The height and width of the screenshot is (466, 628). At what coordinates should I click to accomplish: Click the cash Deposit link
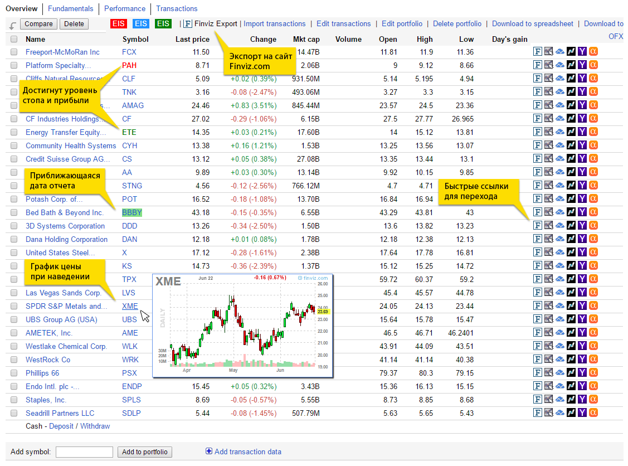61,426
